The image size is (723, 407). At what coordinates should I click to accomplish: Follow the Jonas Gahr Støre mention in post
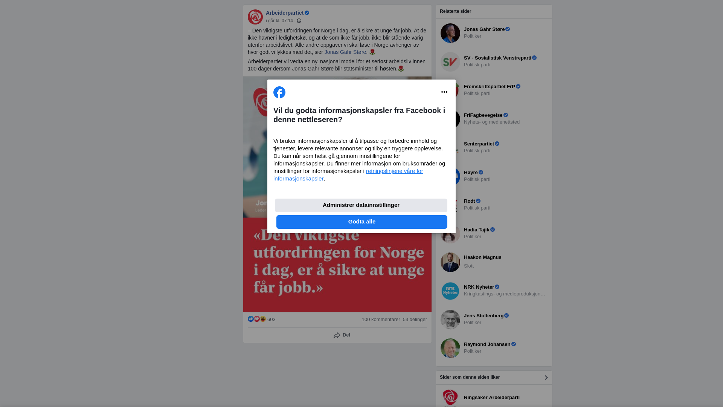345,52
